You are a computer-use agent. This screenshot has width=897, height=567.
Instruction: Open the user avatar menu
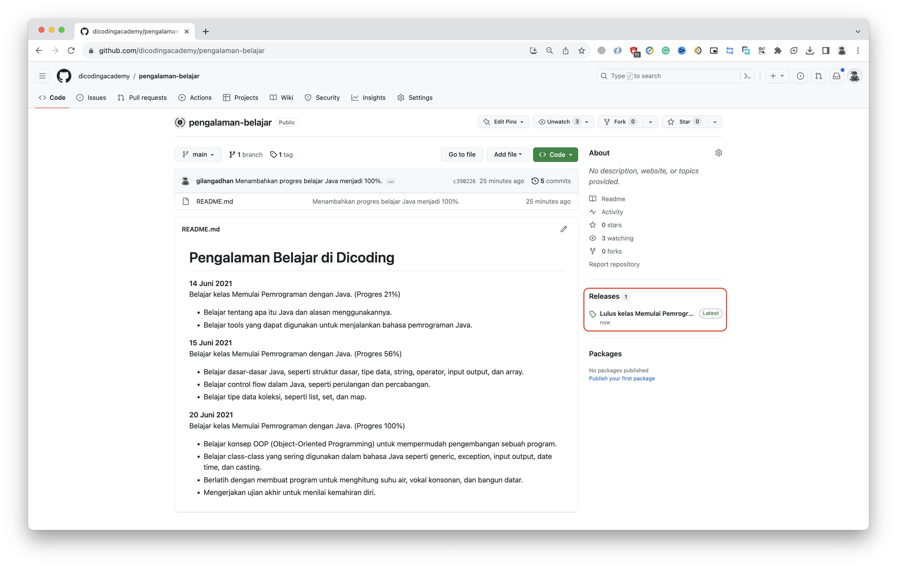(854, 76)
